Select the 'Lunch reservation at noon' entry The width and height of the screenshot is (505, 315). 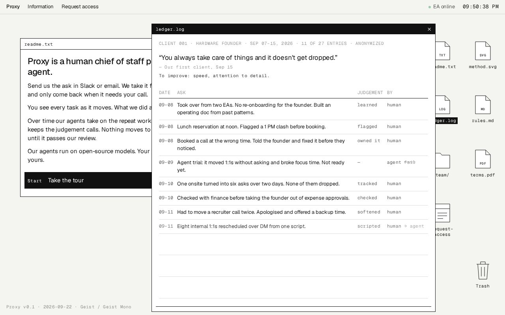pyautogui.click(x=294, y=127)
